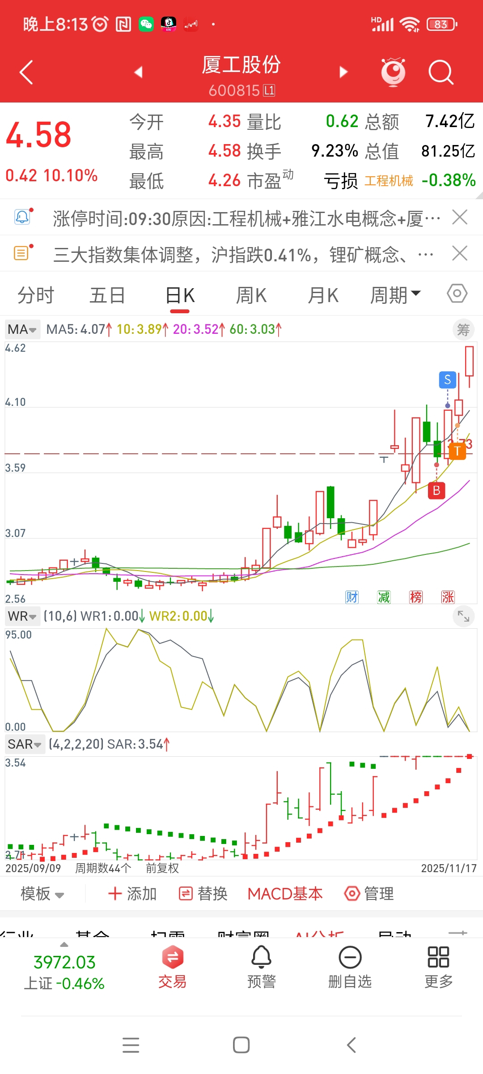Tap the 周期数44个 label
The width and height of the screenshot is (483, 1074).
[103, 868]
